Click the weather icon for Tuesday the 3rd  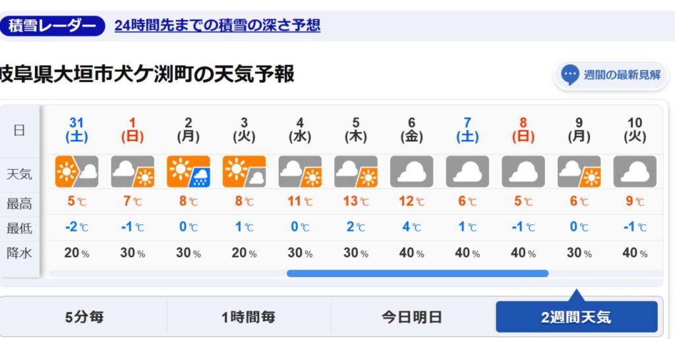pos(244,171)
